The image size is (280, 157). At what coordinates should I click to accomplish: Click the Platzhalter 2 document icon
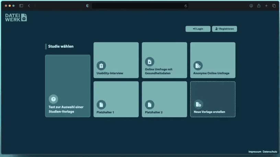[x=150, y=104]
